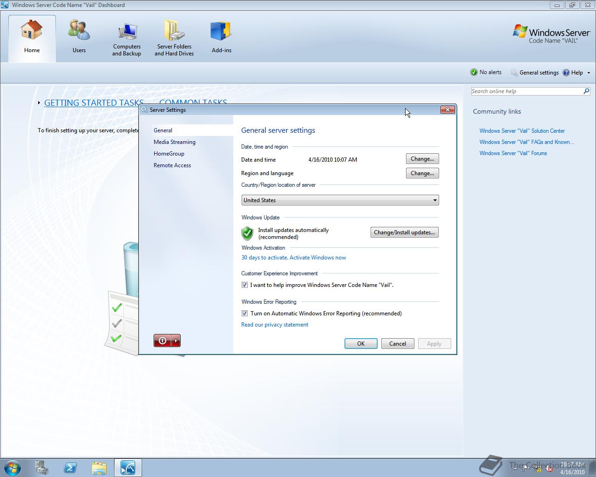Viewport: 596px width, 477px height.
Task: Open Windows Server "Vail" Forums link
Action: [x=513, y=153]
